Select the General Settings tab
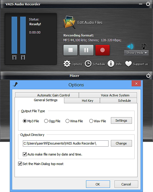The image size is (153, 192). (x=39, y=100)
